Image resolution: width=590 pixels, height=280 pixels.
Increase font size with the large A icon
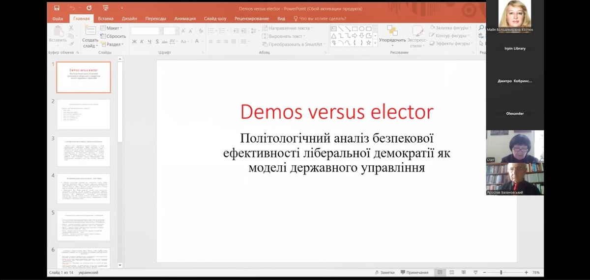(183, 30)
